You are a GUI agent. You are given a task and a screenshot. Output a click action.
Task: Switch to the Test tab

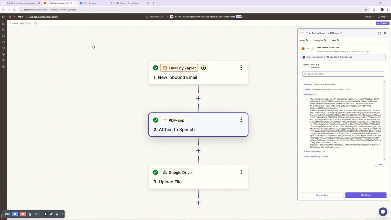click(x=335, y=40)
